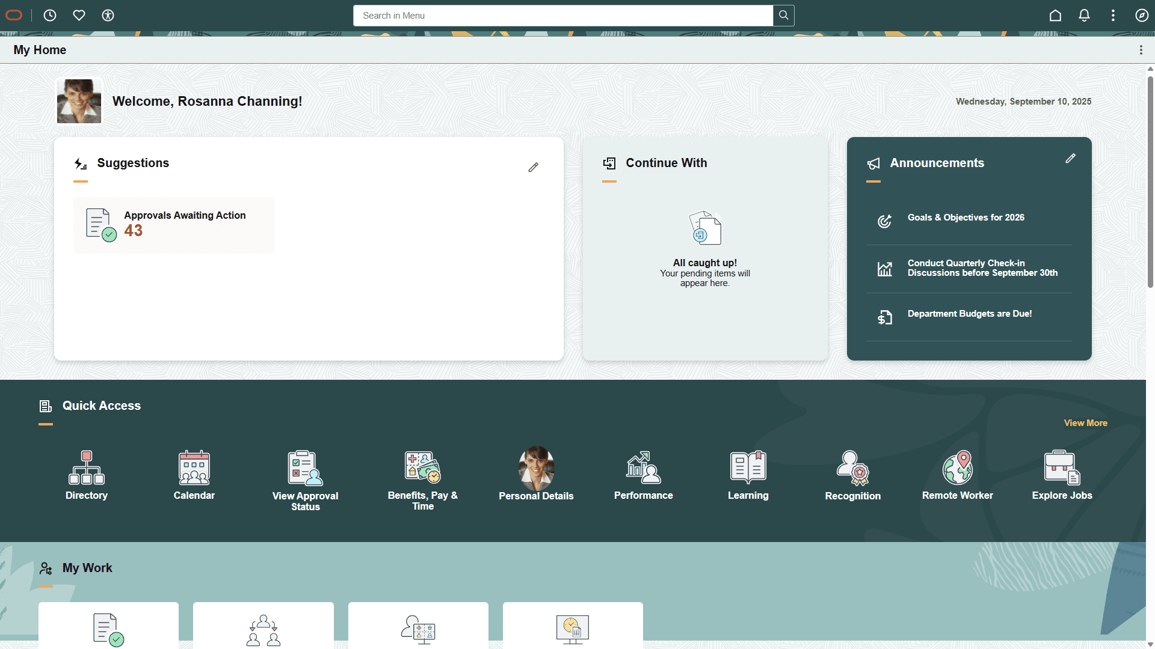Go to Home via house icon

pyautogui.click(x=1055, y=16)
